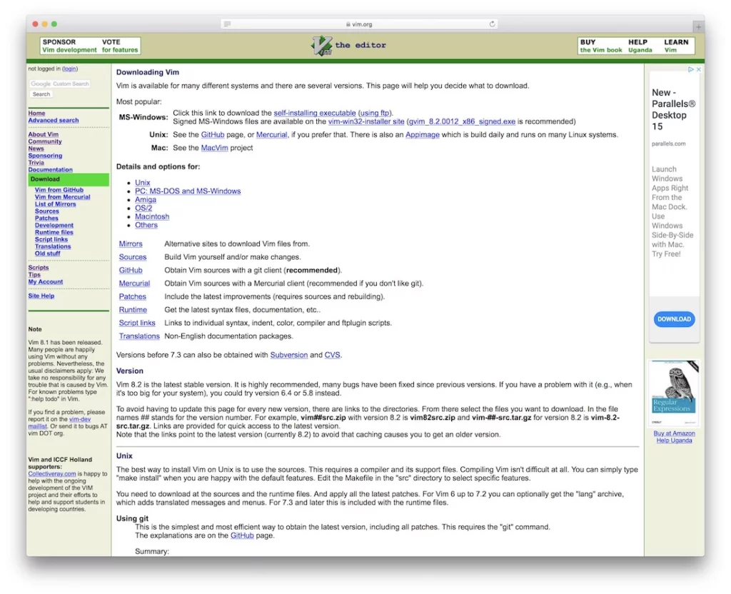731x594 pixels.
Task: Open the Macintosh details link
Action: click(x=152, y=217)
